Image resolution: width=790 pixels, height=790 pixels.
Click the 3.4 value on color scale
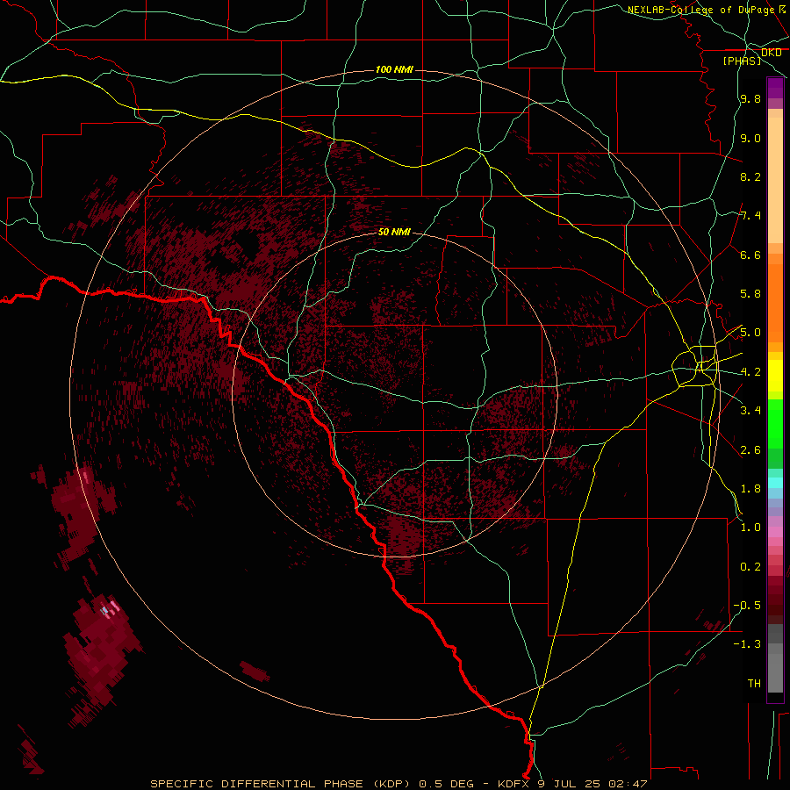click(x=750, y=411)
